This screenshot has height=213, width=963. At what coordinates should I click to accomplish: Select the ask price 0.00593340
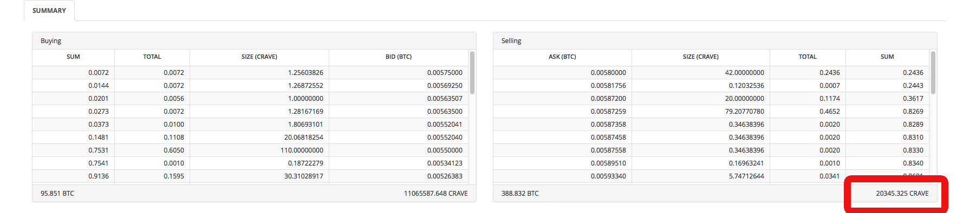pos(608,176)
